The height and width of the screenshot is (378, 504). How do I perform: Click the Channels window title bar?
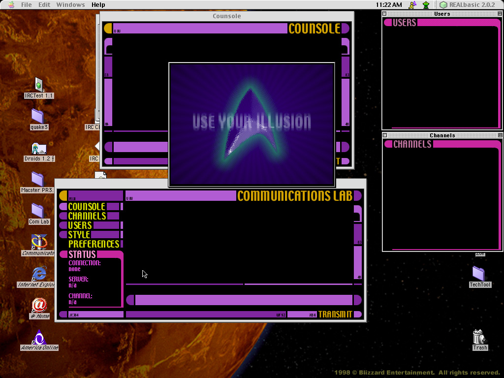[442, 135]
